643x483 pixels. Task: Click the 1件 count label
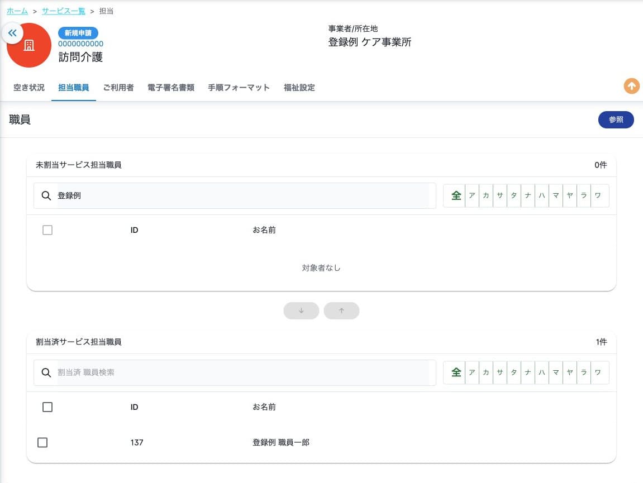[601, 342]
